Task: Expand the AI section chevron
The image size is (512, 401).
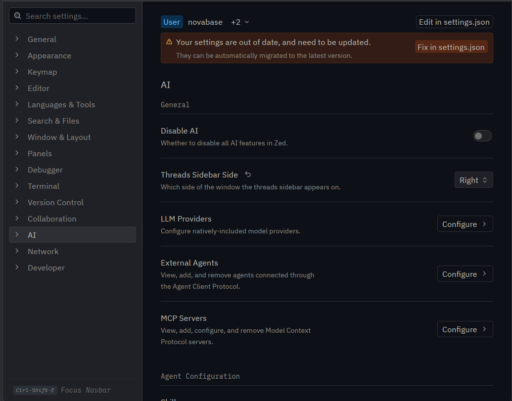Action: (x=17, y=234)
